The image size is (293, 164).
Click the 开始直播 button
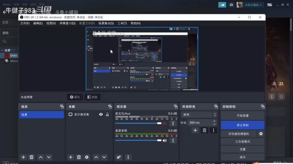click(242, 116)
